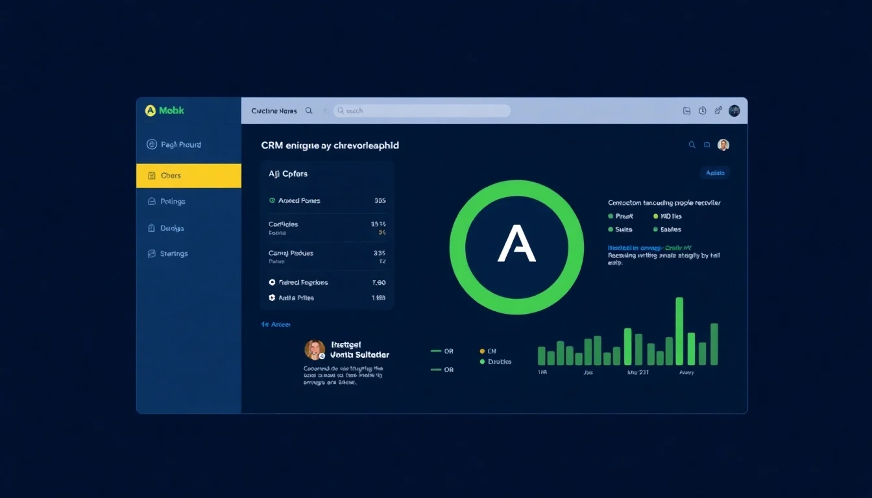872x498 pixels.
Task: Open the dark profile avatar in top bar
Action: [734, 111]
